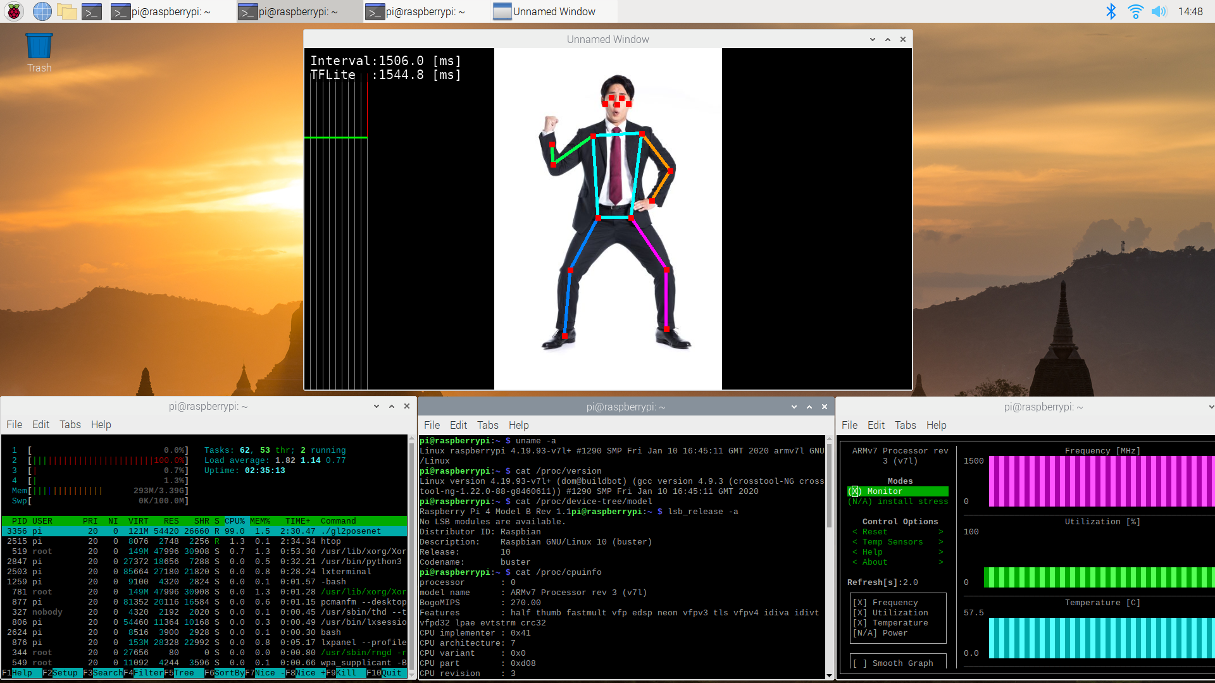1215x683 pixels.
Task: Open a new terminal from the taskbar
Action: [x=91, y=11]
